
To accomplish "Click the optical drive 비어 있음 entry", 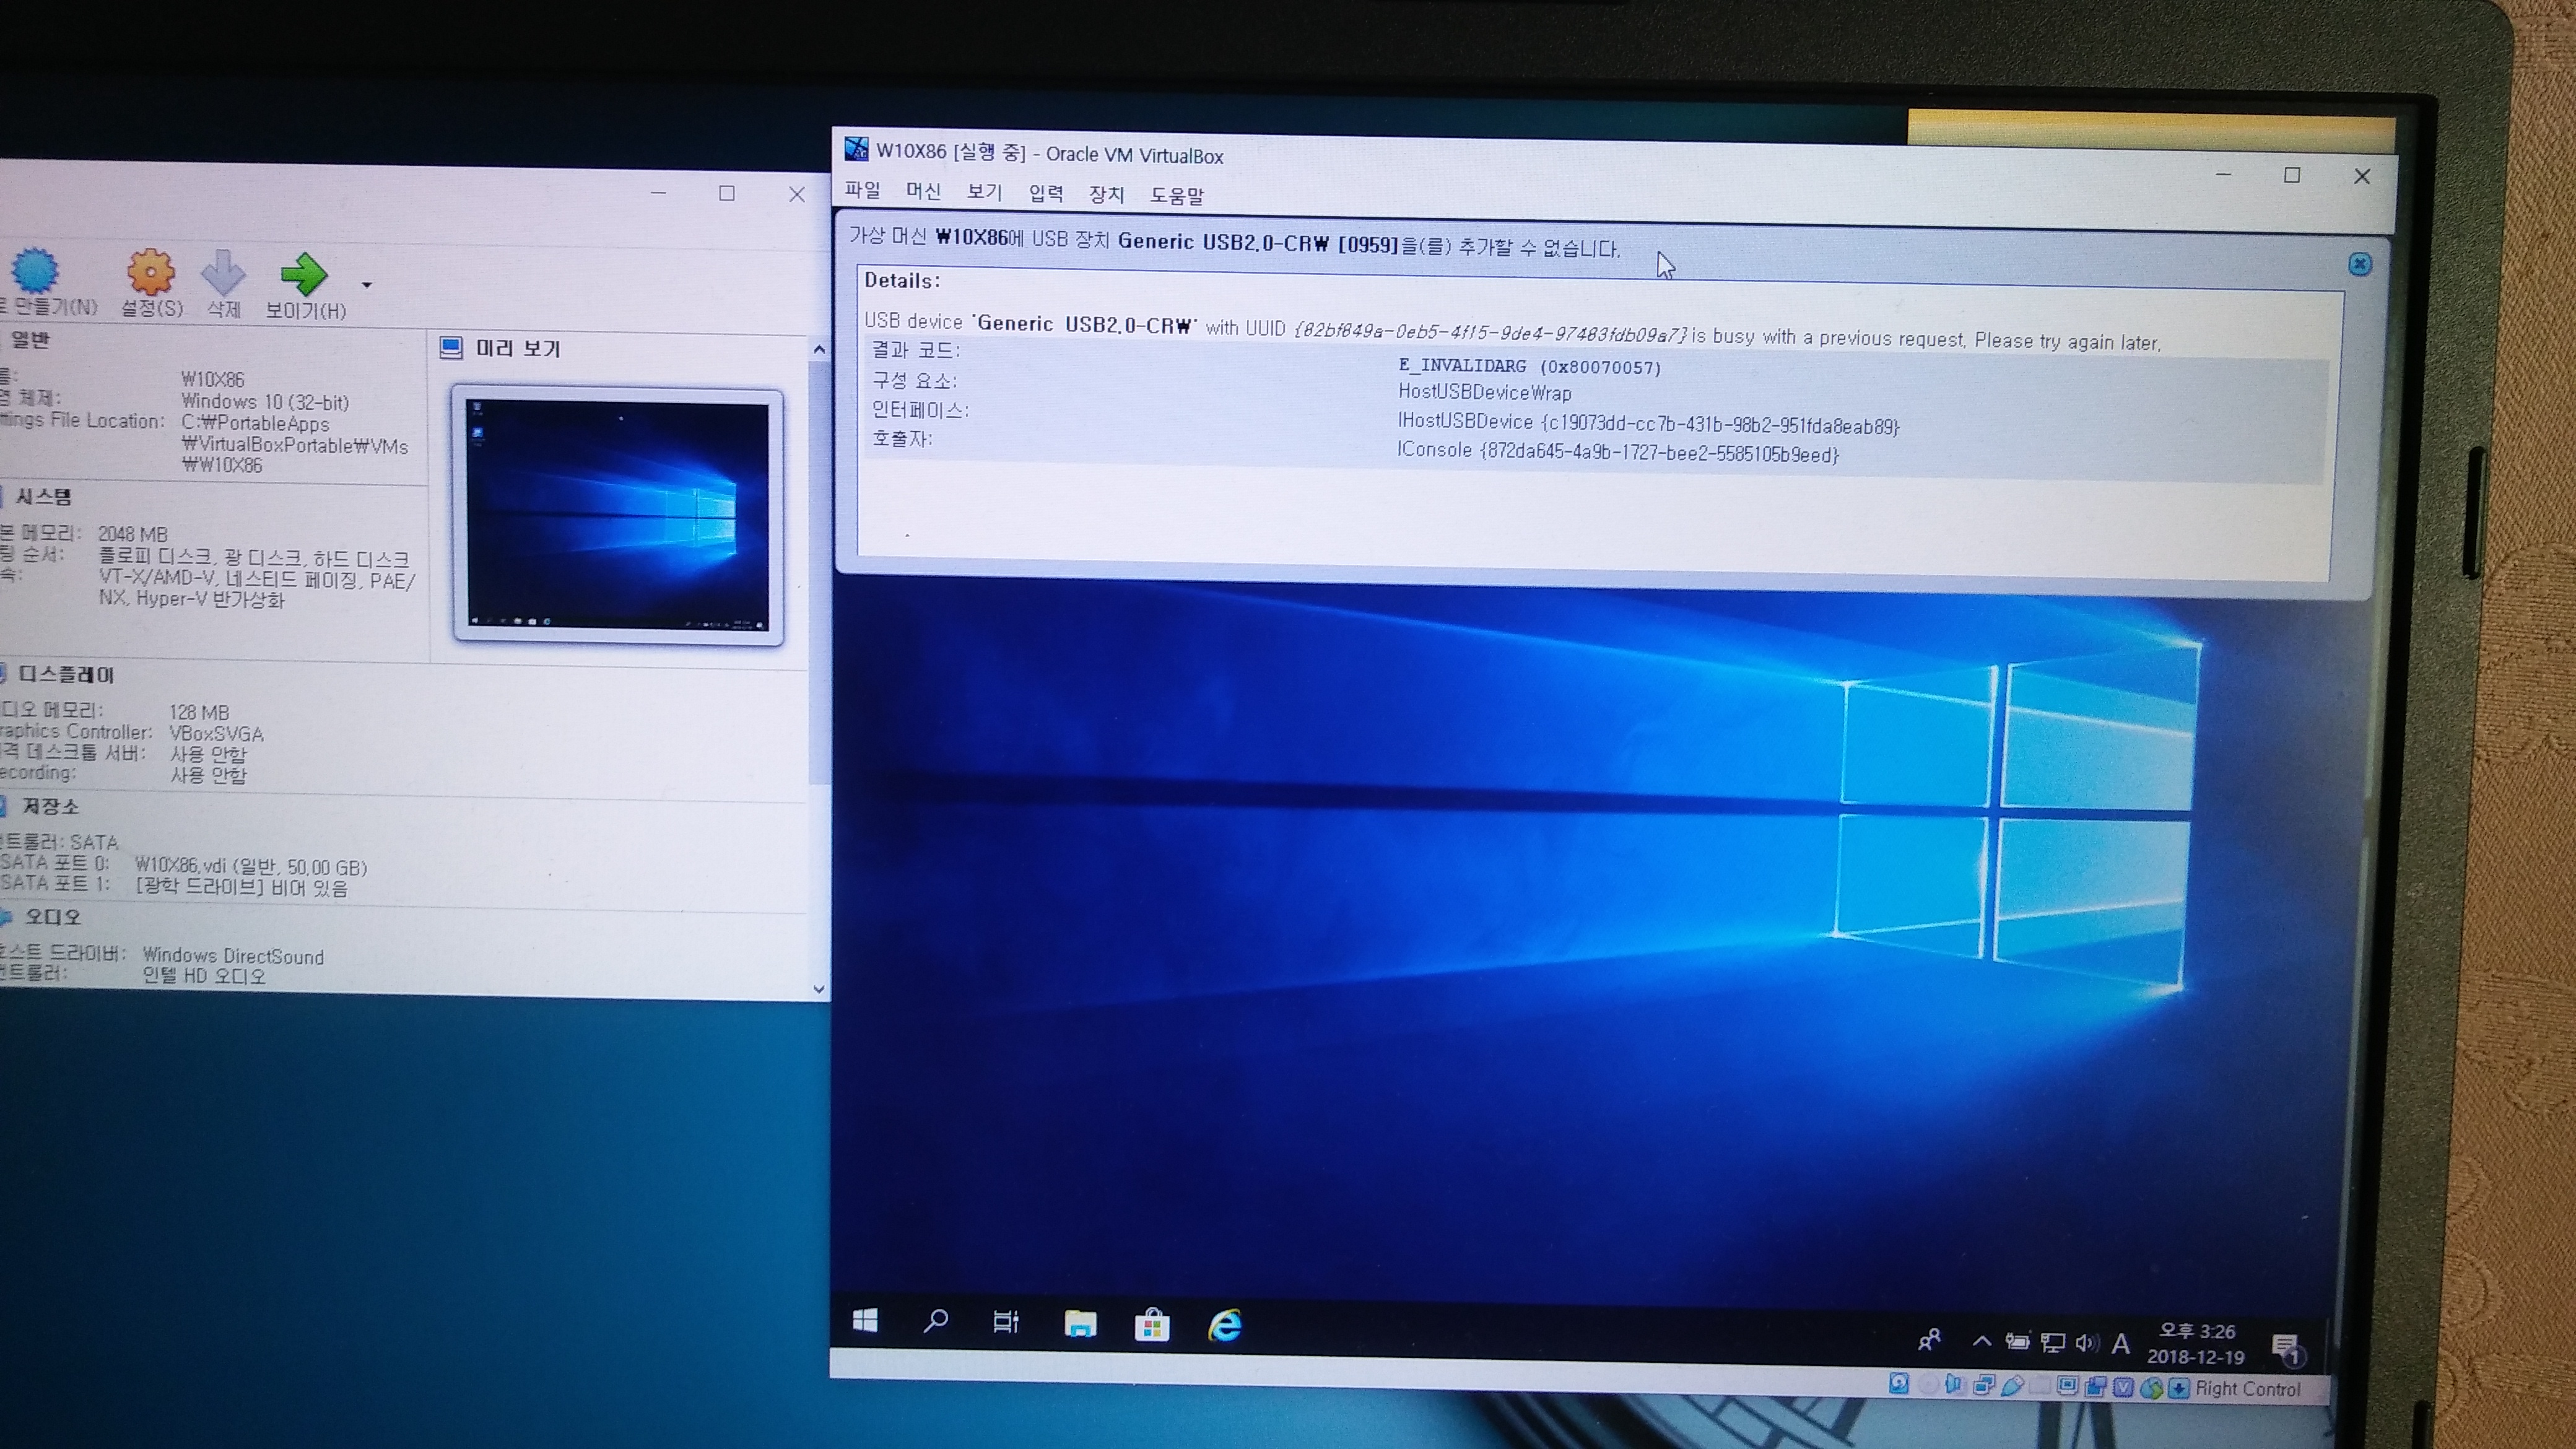I will [241, 887].
